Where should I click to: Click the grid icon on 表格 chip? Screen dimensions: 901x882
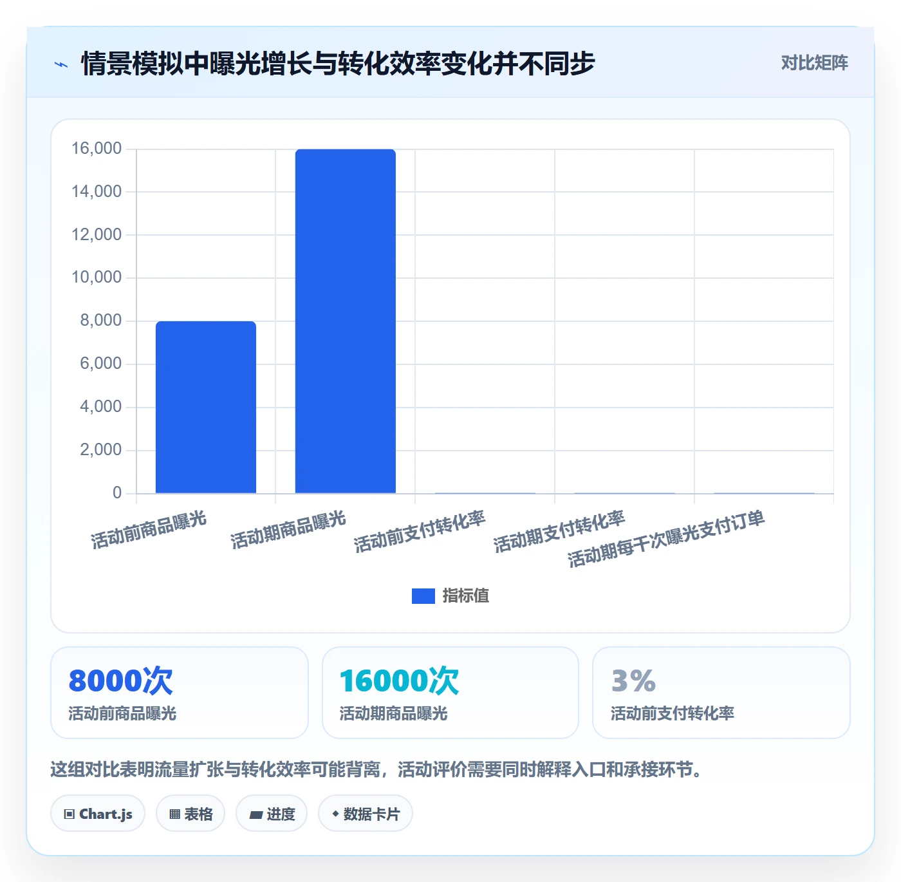[174, 814]
